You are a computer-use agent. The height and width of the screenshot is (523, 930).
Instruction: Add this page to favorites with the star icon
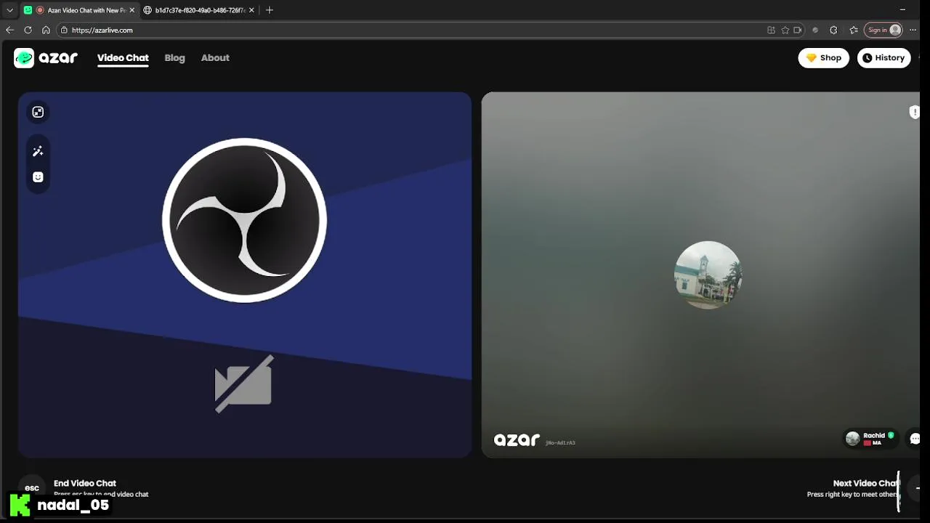pyautogui.click(x=785, y=30)
